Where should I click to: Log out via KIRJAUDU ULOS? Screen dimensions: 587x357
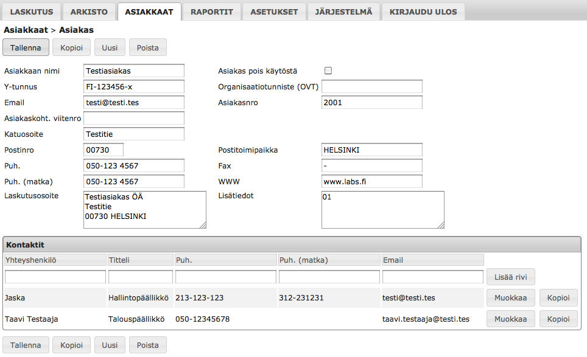pyautogui.click(x=423, y=12)
